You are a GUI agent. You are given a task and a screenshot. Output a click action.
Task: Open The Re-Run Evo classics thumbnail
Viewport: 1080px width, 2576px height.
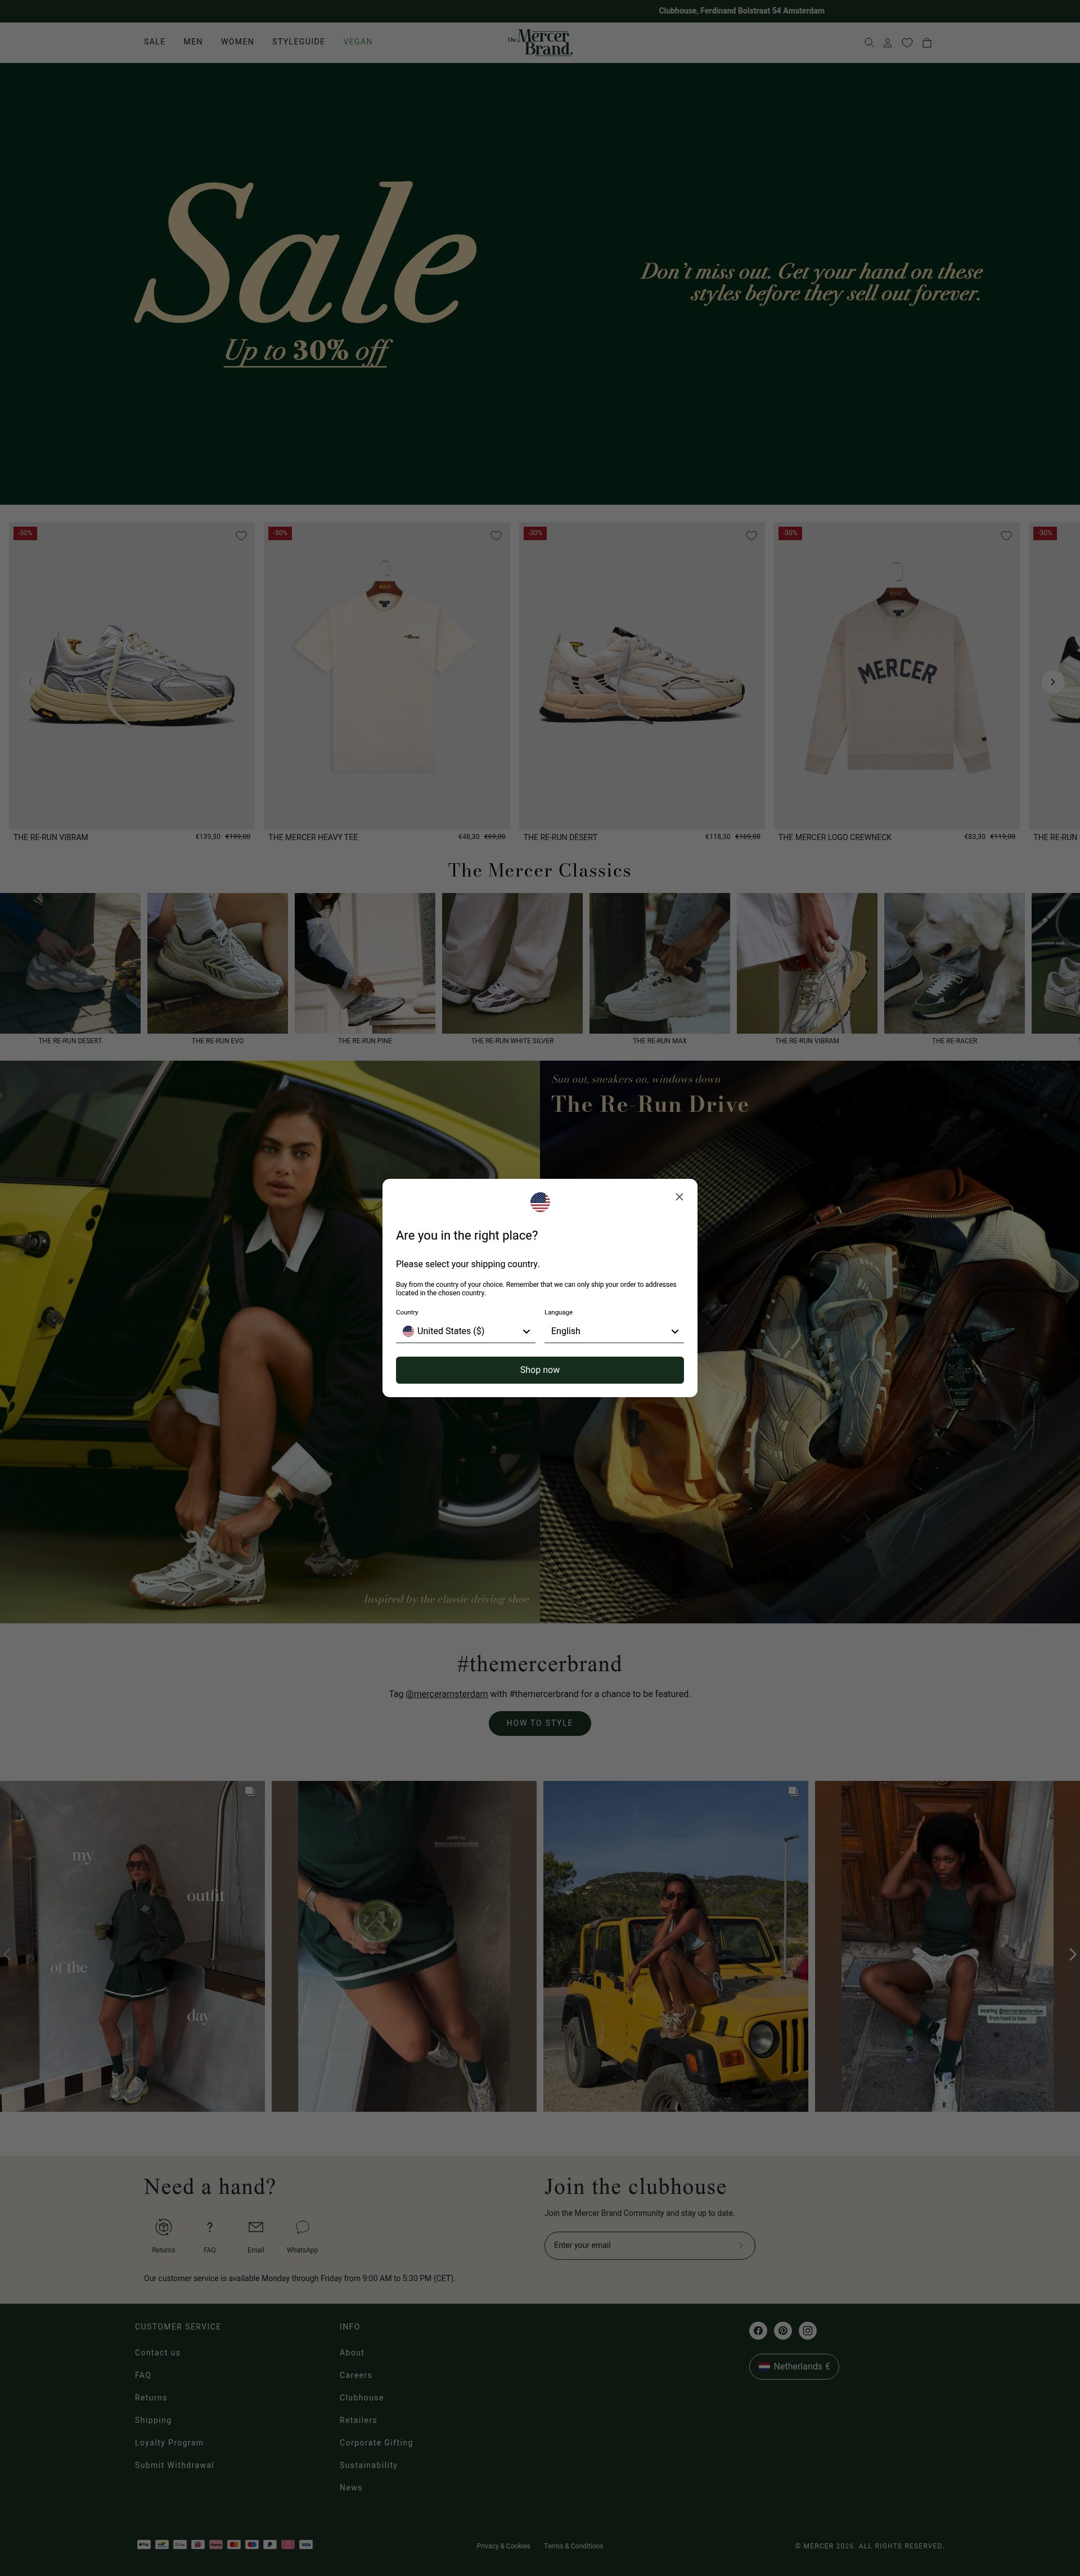[x=218, y=963]
